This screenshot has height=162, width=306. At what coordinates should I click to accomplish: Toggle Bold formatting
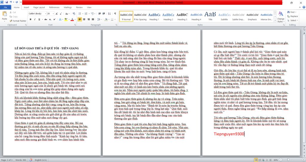[x=30, y=19]
